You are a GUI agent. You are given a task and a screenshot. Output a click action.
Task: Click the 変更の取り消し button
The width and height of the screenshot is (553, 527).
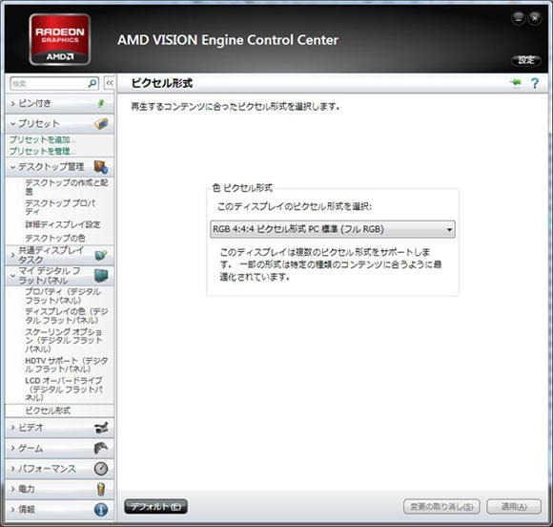441,507
